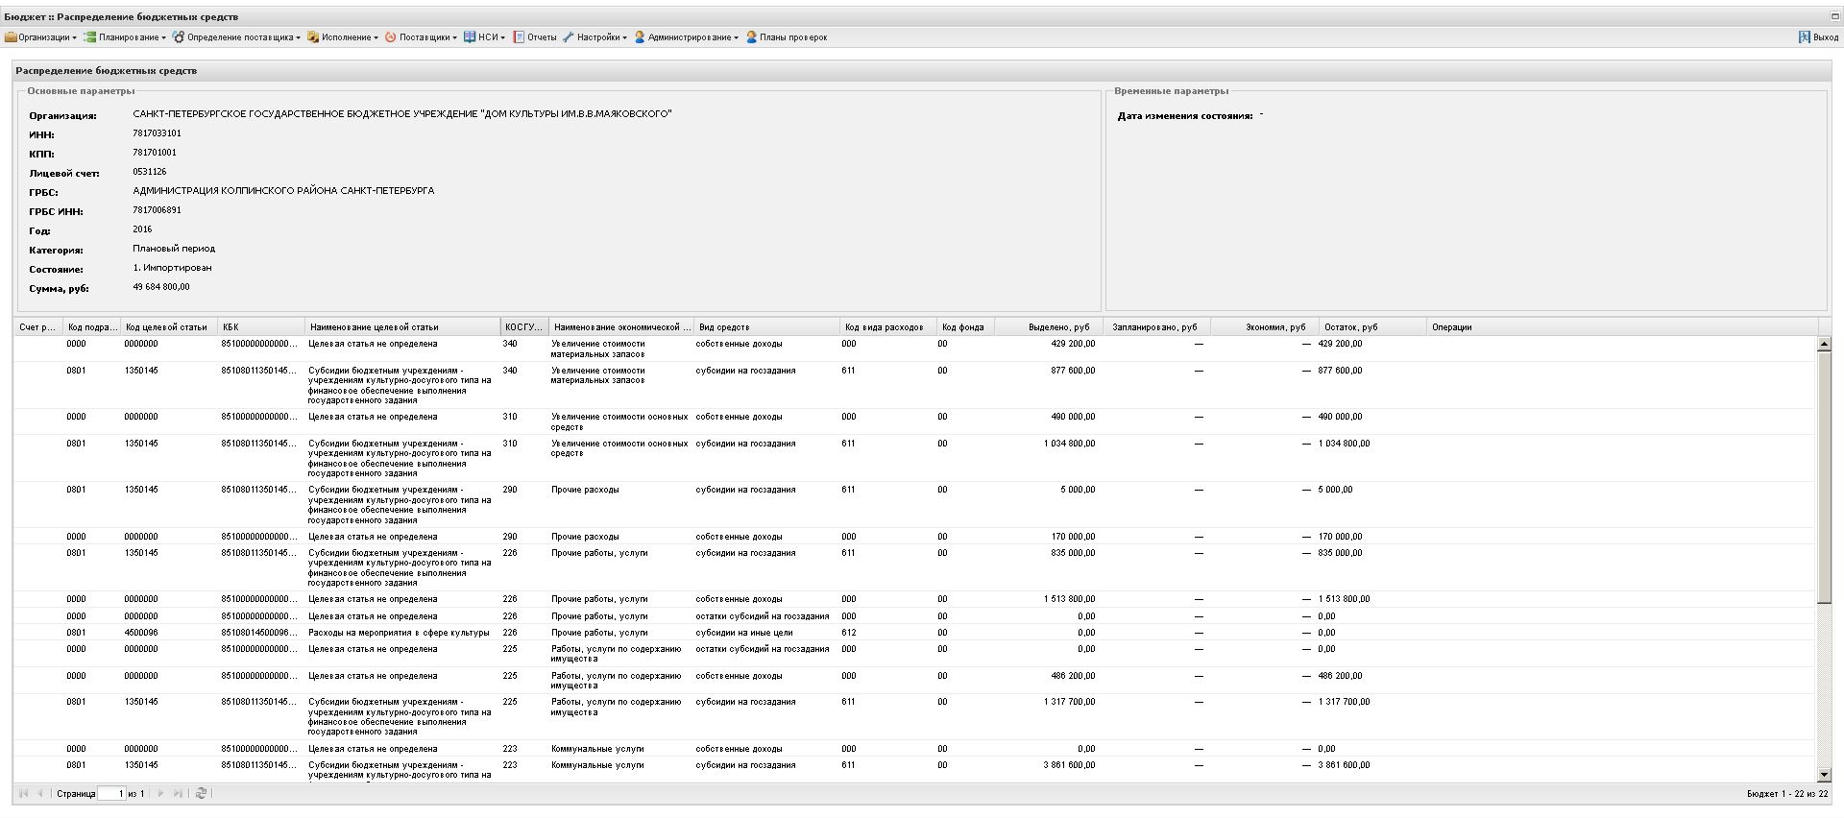Click expense type code 612
The image size is (1844, 818).
coord(848,633)
